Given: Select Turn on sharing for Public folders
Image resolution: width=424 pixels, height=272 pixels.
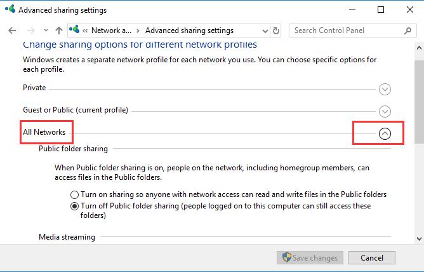Looking at the screenshot, I should tap(74, 194).
